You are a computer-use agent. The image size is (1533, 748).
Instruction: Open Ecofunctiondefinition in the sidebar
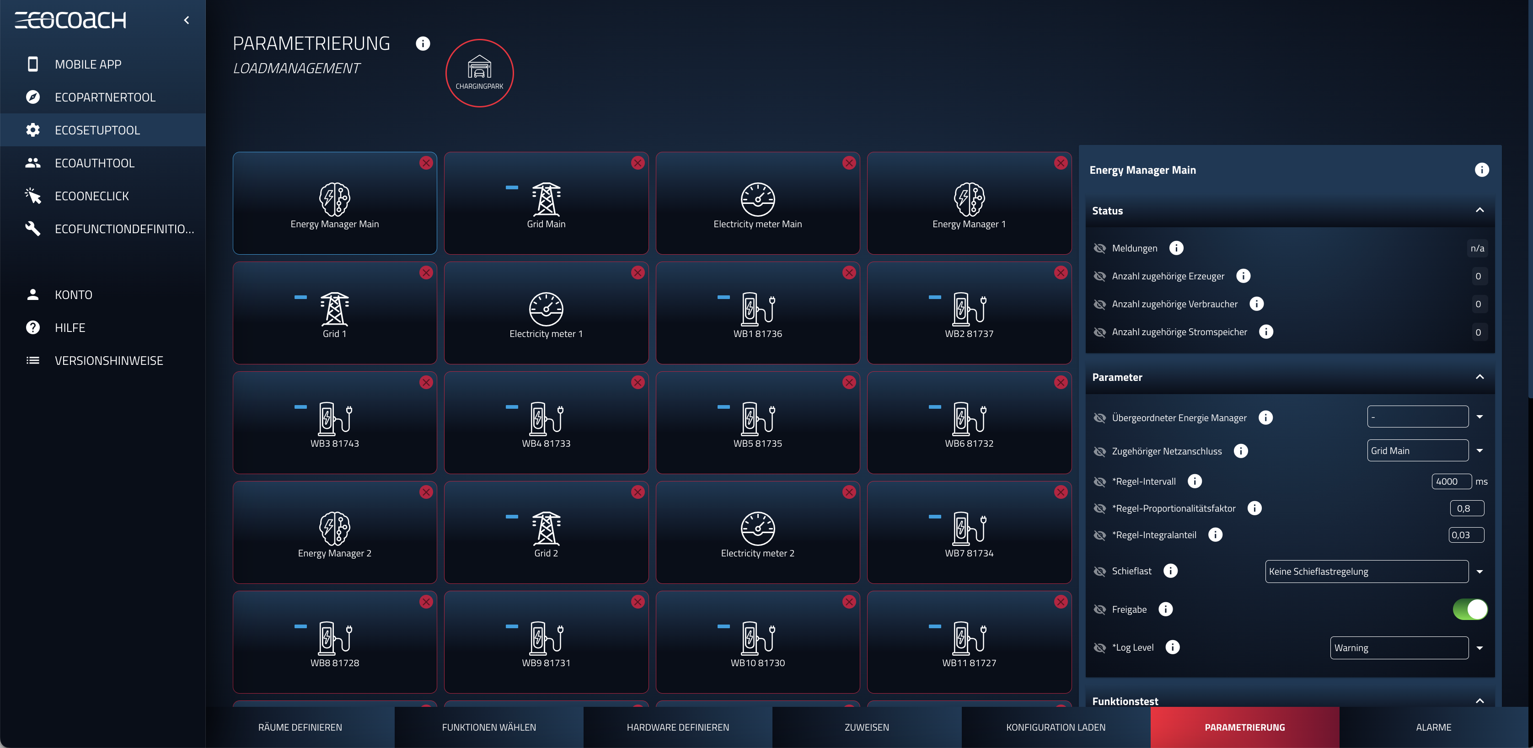pos(103,229)
